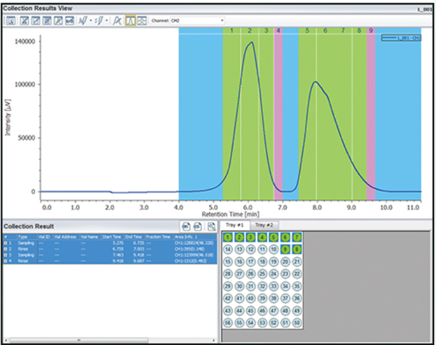Select green vial 9 in the tray
Image resolution: width=436 pixels, height=345 pixels.
[x=285, y=249]
